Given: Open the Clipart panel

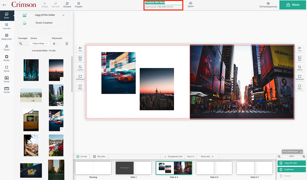Looking at the screenshot, I should (x=6, y=48).
